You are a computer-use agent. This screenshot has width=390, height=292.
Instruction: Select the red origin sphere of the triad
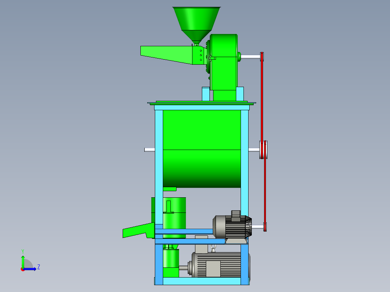coord(22,270)
